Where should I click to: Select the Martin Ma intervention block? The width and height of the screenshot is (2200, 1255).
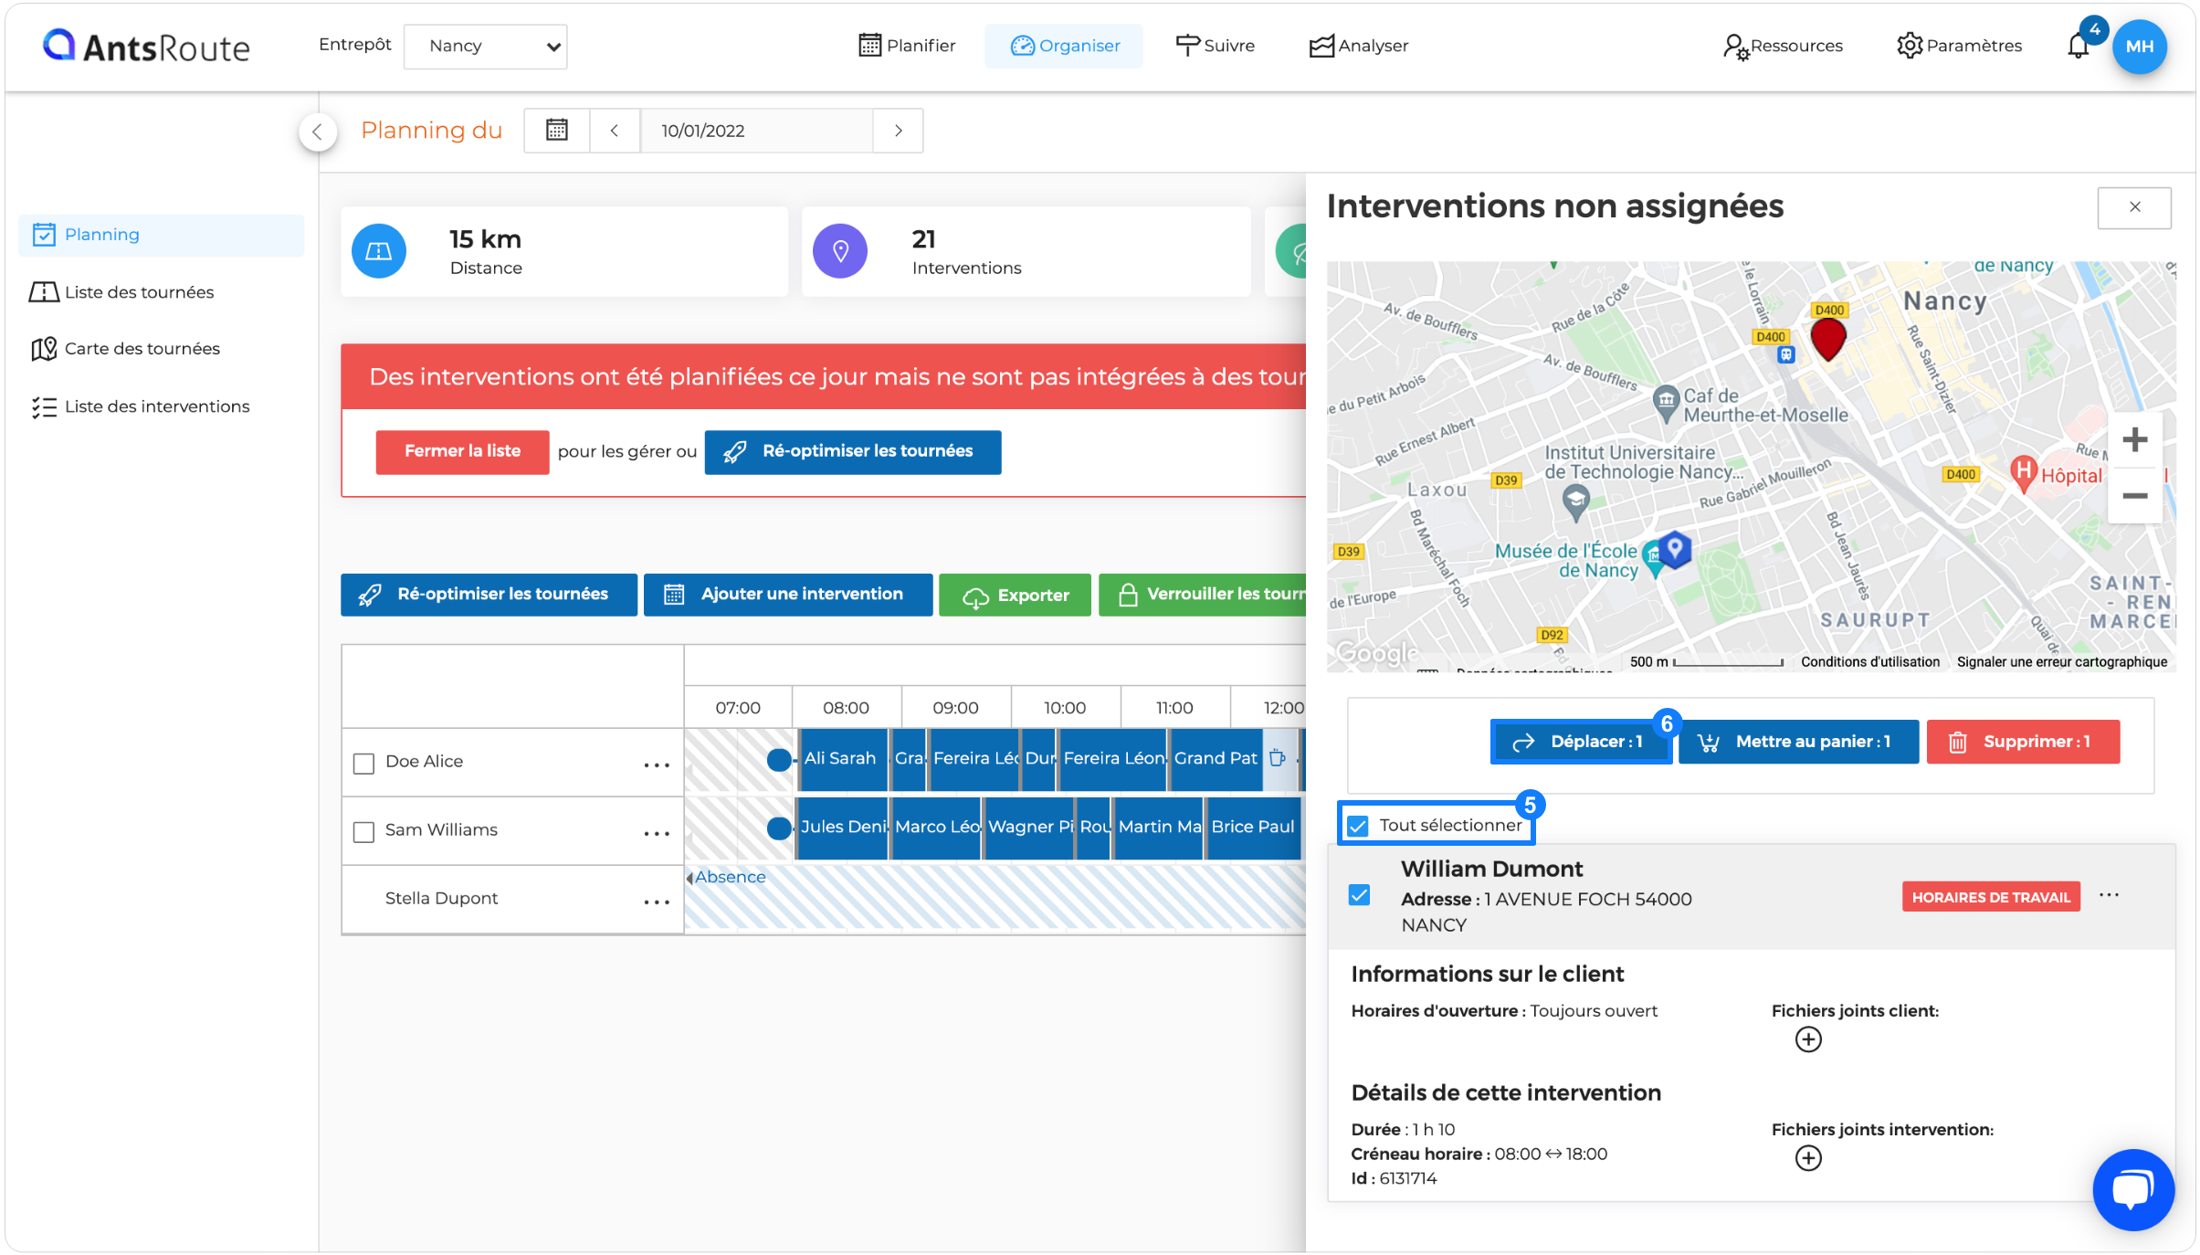(x=1159, y=827)
